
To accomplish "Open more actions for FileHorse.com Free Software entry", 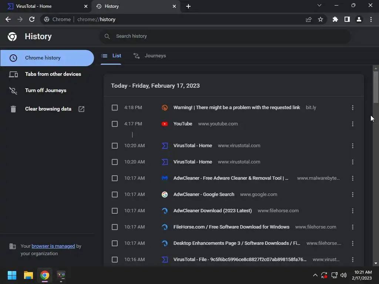I will (x=353, y=227).
